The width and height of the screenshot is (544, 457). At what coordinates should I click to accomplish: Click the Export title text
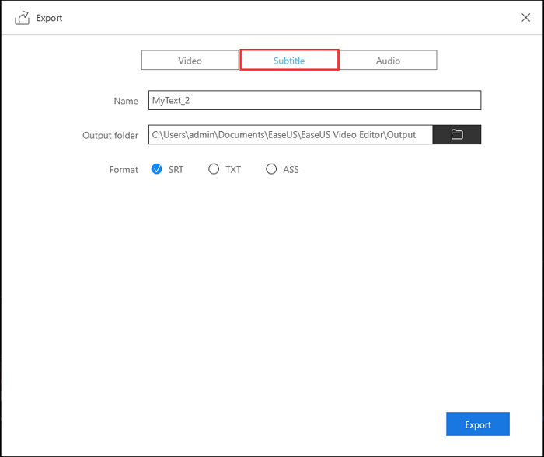tap(50, 18)
